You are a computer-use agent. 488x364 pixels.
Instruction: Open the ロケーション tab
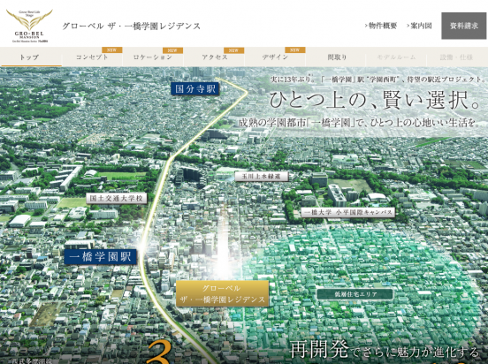(153, 57)
